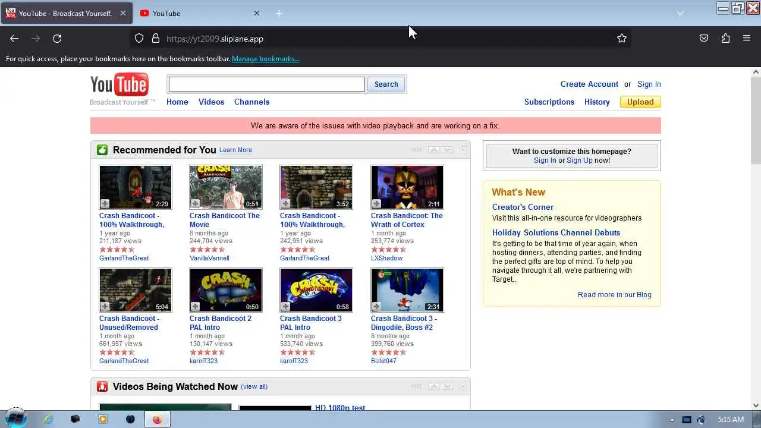This screenshot has width=761, height=428.
Task: Bookmark page with the star icon
Action: pyautogui.click(x=622, y=39)
